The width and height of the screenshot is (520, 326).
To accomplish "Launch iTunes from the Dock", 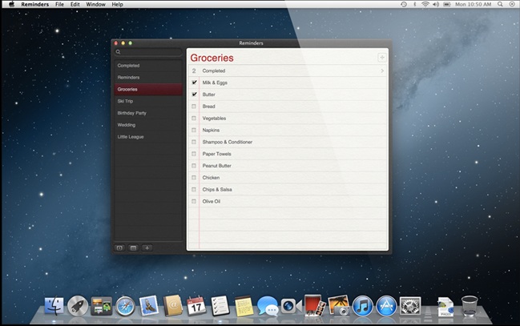I will [362, 306].
